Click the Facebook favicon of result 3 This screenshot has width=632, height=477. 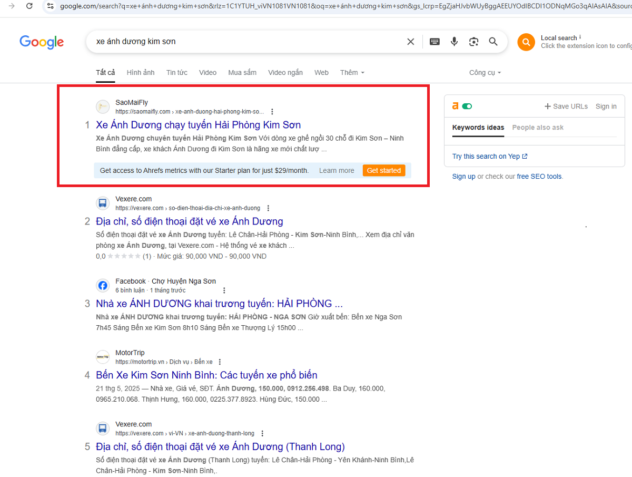point(103,286)
